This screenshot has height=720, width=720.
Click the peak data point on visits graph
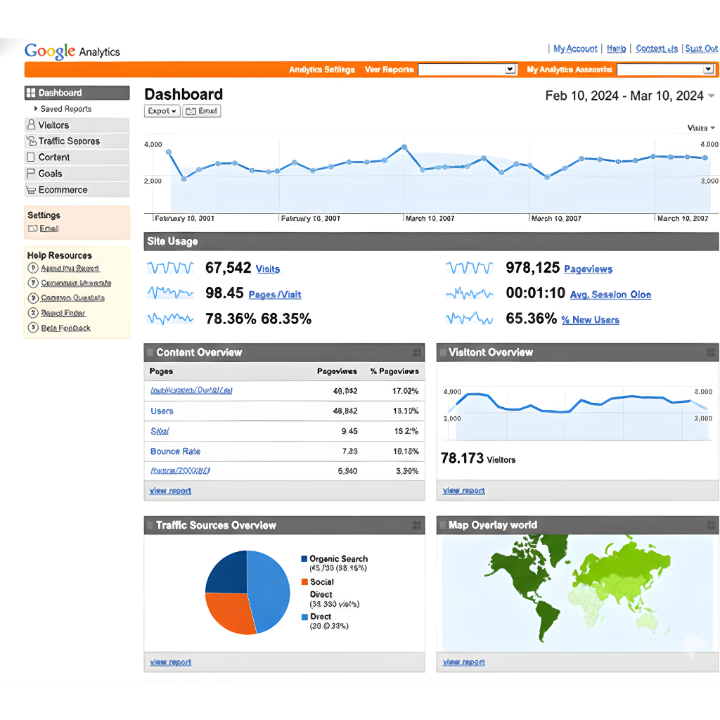coord(404,146)
